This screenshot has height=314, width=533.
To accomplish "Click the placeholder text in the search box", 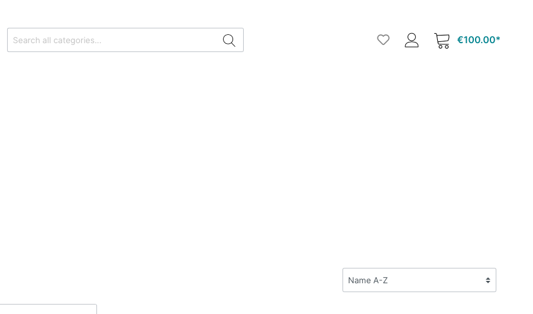I will coord(57,40).
